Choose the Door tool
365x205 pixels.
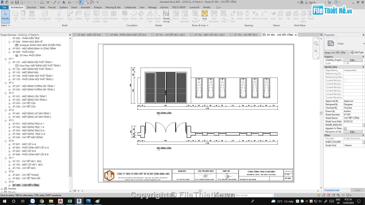[x=23, y=16]
